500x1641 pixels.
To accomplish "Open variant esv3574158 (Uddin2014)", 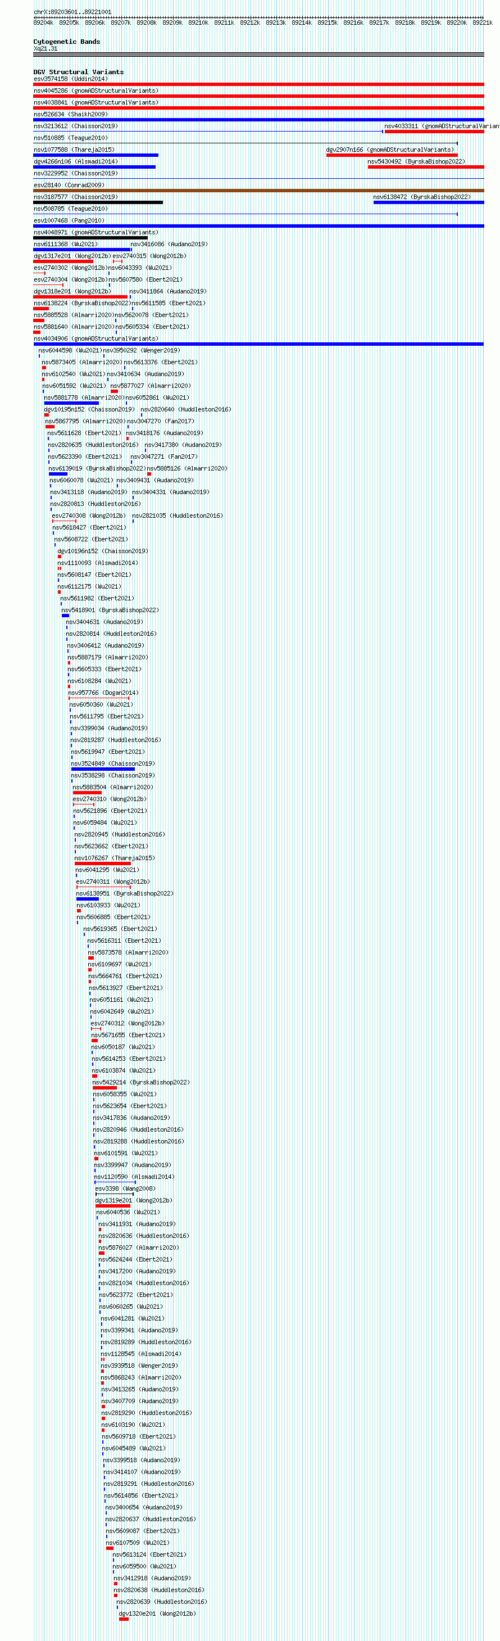I will tap(70, 79).
